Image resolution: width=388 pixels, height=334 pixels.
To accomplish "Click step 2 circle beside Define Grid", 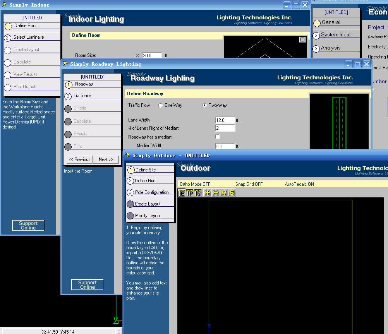I will click(130, 181).
